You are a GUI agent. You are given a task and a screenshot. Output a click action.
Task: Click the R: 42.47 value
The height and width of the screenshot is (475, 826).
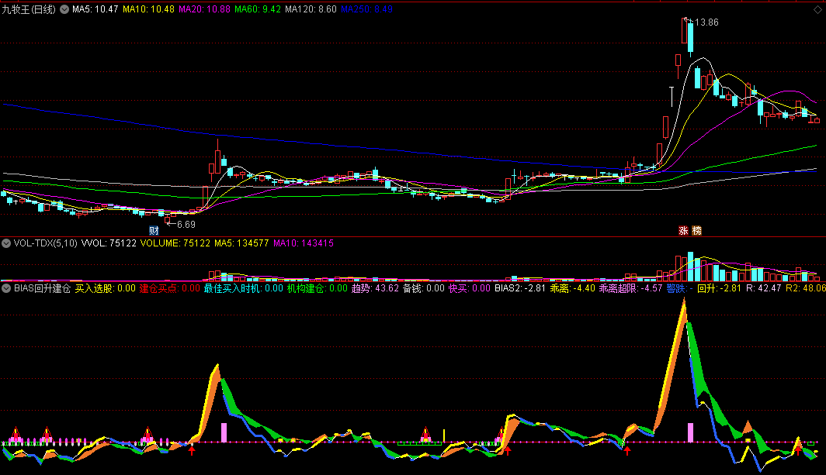coord(763,288)
